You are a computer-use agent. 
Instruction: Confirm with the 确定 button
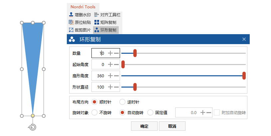pos(144,126)
